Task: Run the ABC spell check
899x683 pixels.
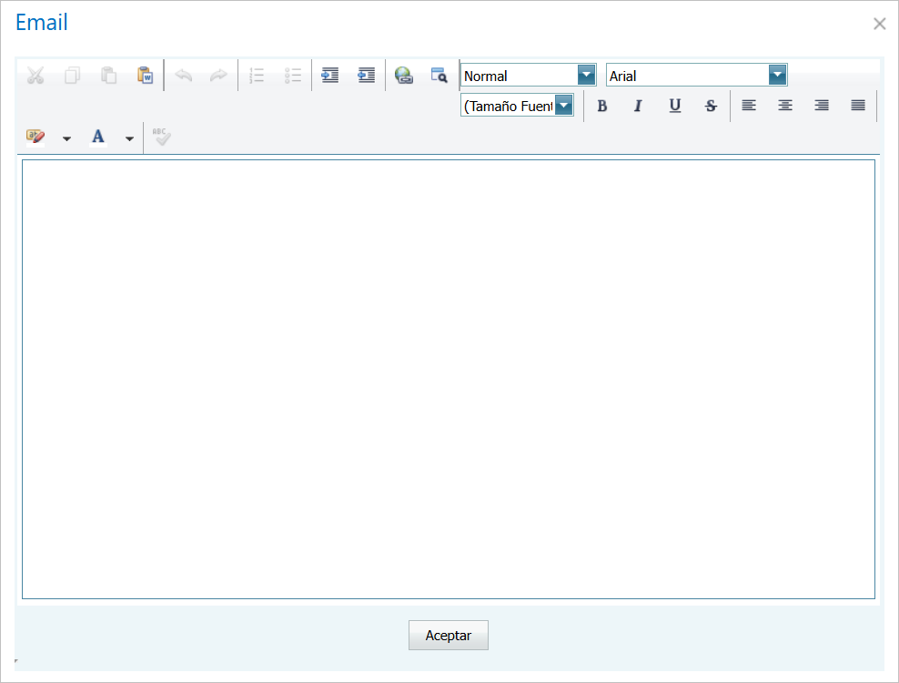Action: 160,137
